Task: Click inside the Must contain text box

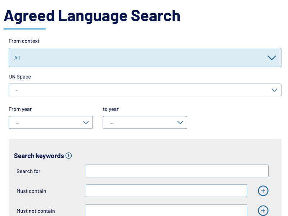Action: point(166,191)
